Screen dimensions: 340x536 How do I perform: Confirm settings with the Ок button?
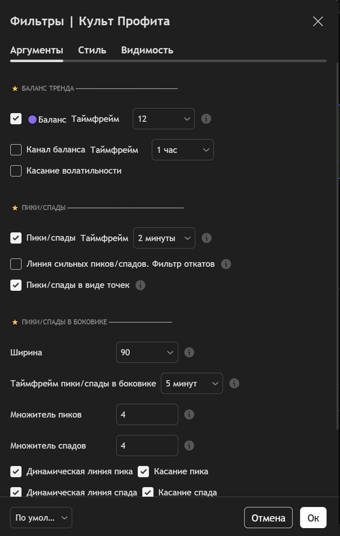pos(313,518)
